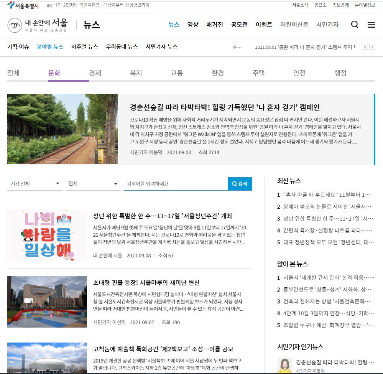The width and height of the screenshot is (383, 374).
Task: Click the 내 손안에 서울 round logo
Action: click(x=15, y=25)
